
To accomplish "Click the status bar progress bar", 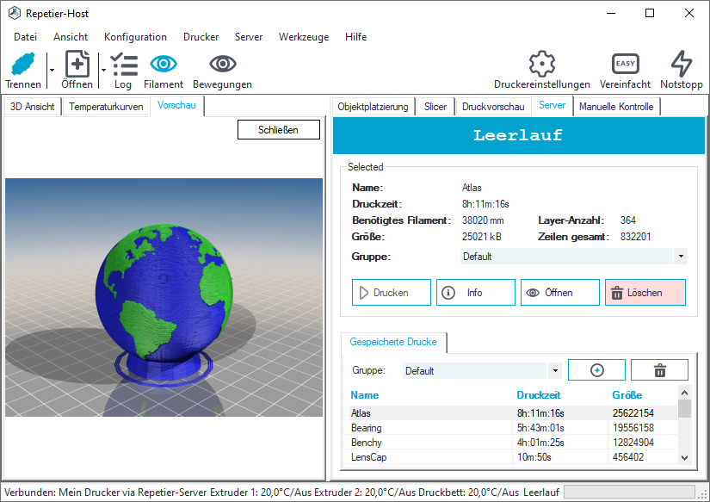I will tap(629, 492).
